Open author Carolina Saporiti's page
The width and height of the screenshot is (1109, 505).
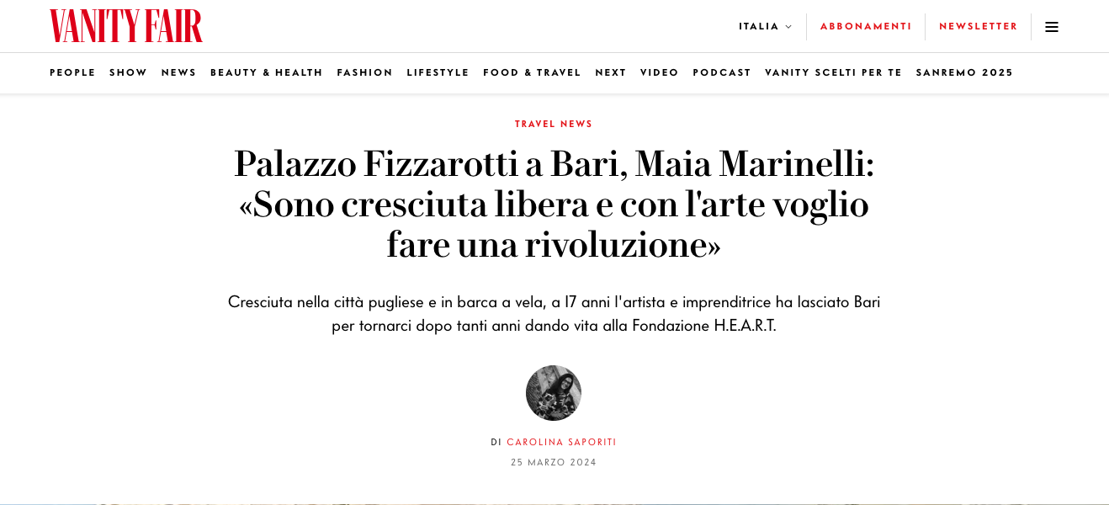click(x=561, y=443)
